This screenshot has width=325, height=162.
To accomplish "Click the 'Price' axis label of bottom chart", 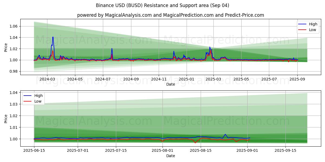I will click(6, 119).
